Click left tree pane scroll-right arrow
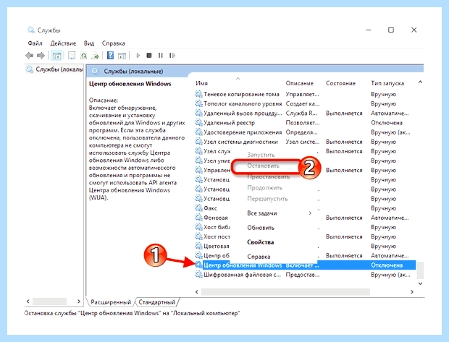Screen dimensions: 449x342 [x=79, y=301]
